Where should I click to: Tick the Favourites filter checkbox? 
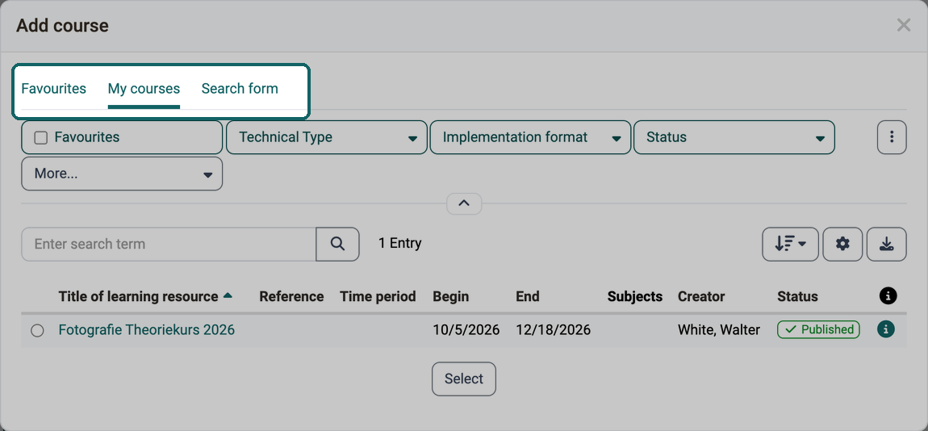tap(41, 138)
